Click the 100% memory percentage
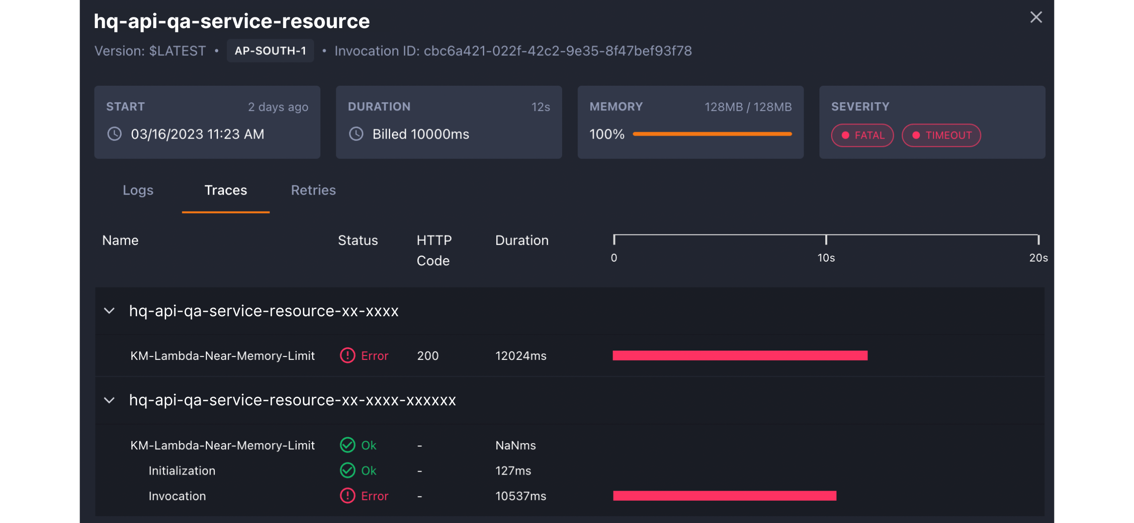 click(x=607, y=134)
